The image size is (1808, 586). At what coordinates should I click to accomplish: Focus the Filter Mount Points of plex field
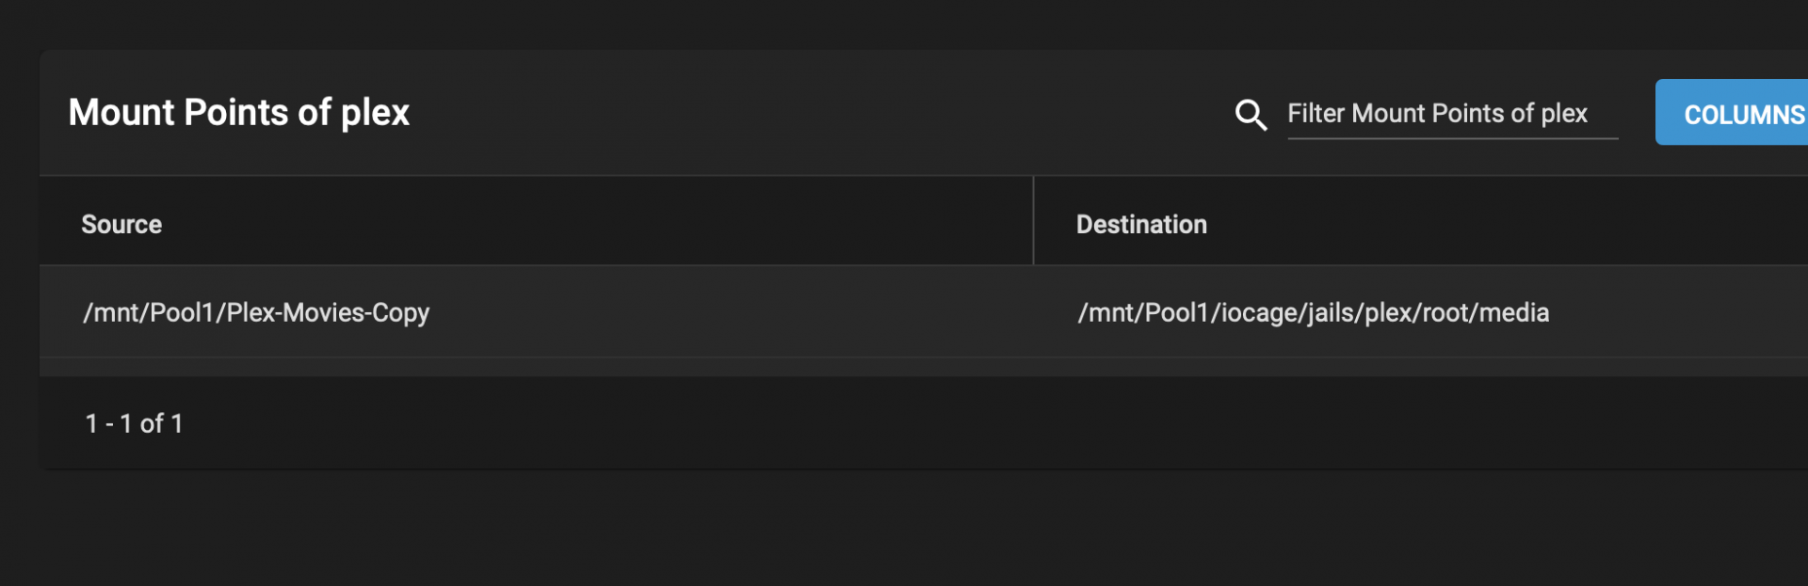coord(1452,114)
